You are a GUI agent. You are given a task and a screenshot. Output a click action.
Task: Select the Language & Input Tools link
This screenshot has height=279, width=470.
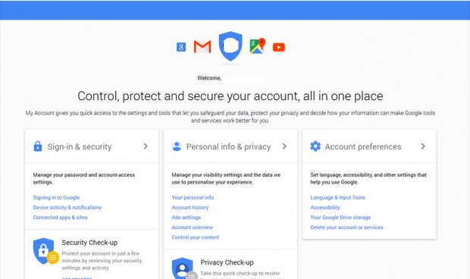point(337,197)
